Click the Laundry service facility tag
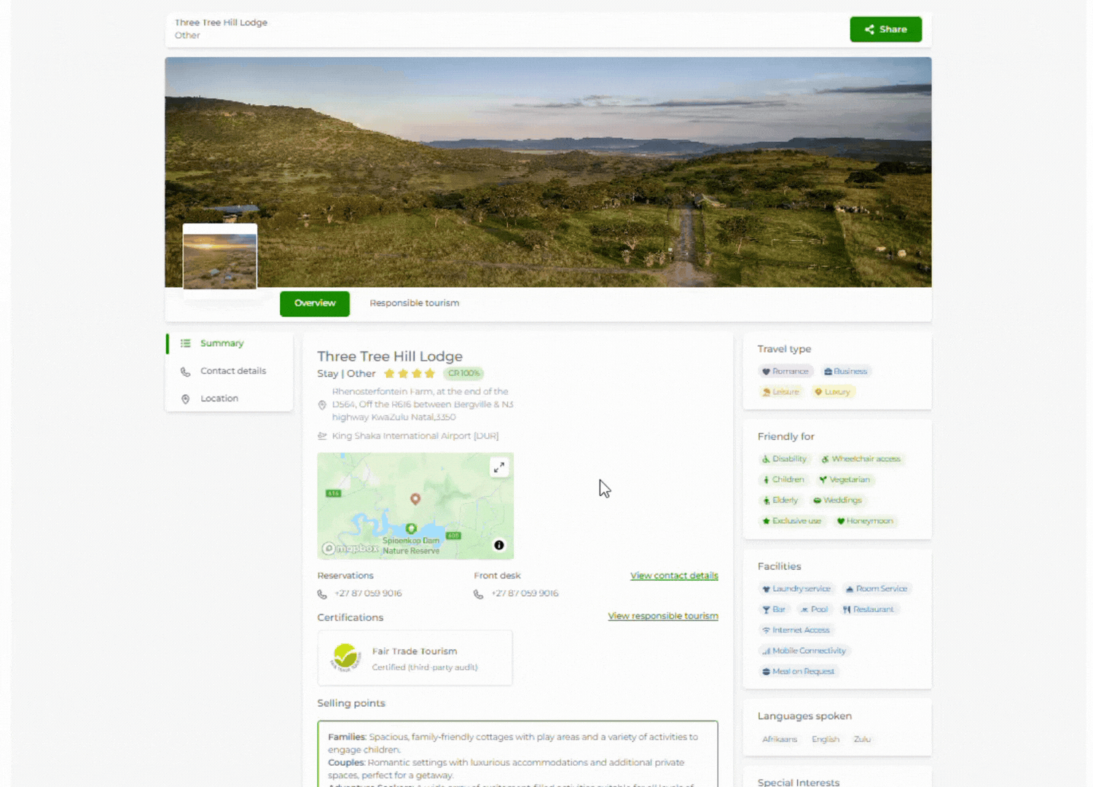 [796, 589]
